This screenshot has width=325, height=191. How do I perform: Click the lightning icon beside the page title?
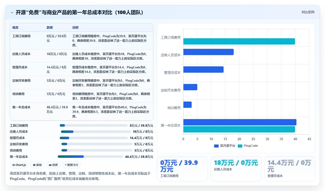(x=12, y=13)
